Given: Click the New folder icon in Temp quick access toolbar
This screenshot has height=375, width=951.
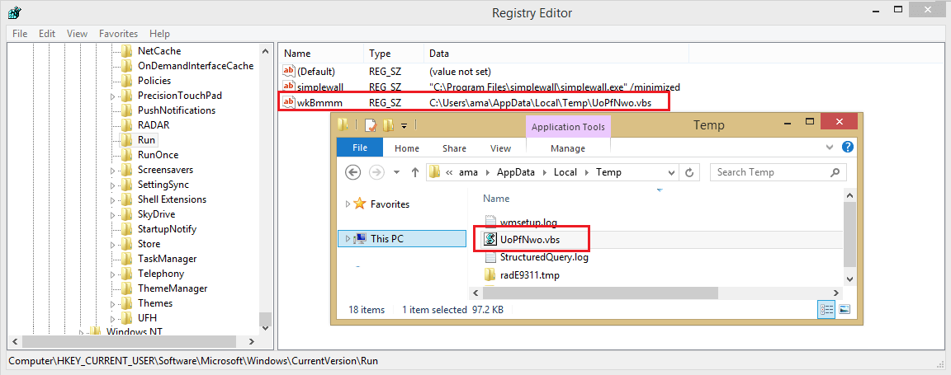Looking at the screenshot, I should [x=388, y=125].
